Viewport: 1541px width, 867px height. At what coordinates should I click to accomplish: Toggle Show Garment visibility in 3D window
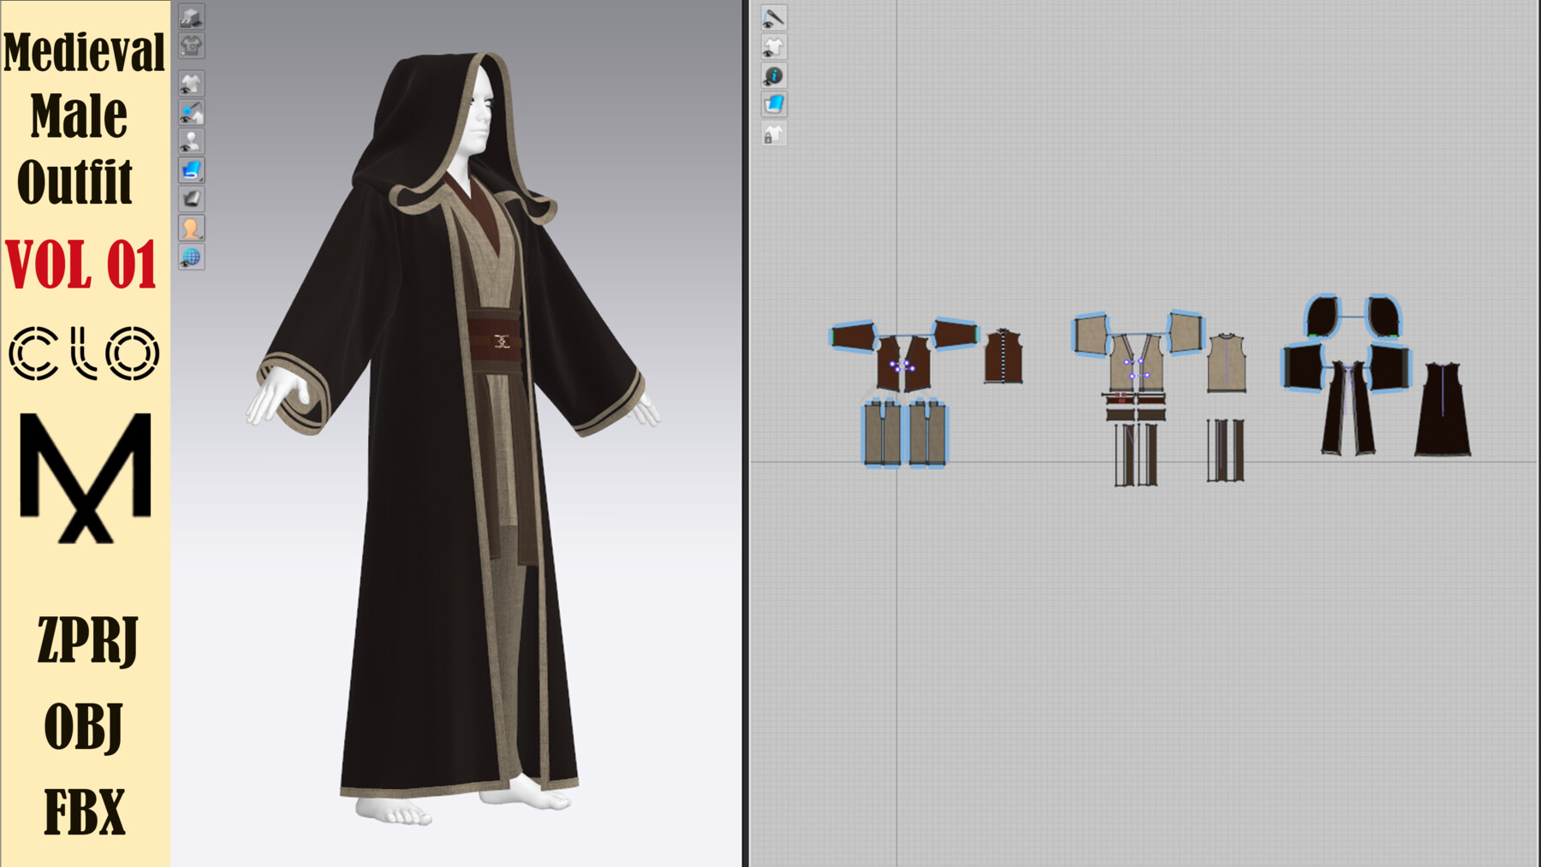click(x=191, y=84)
